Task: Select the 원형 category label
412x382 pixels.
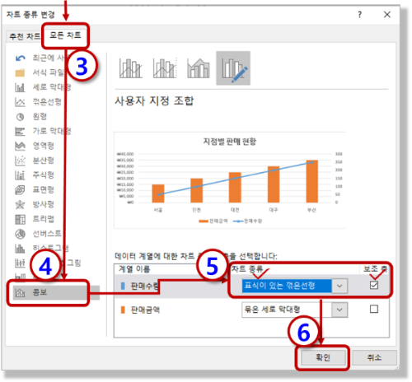Action: [40, 117]
